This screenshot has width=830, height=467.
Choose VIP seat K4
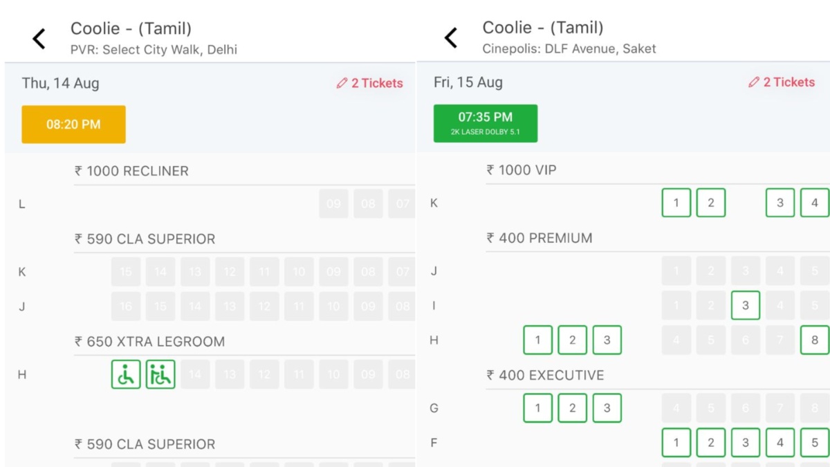pyautogui.click(x=814, y=203)
